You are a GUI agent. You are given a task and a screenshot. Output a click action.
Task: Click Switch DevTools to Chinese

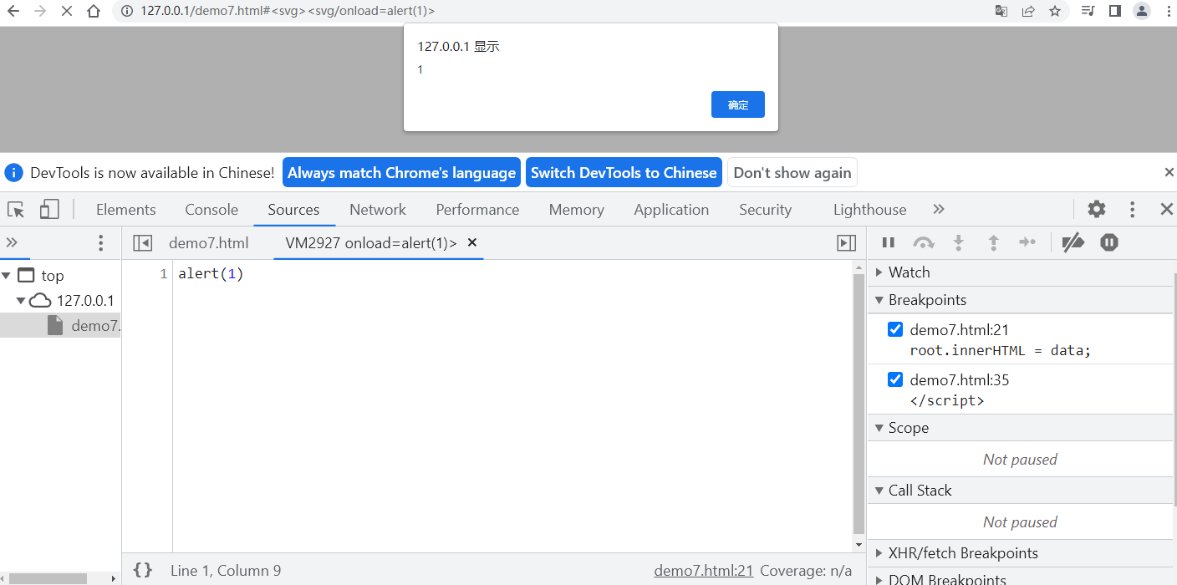[x=624, y=173]
